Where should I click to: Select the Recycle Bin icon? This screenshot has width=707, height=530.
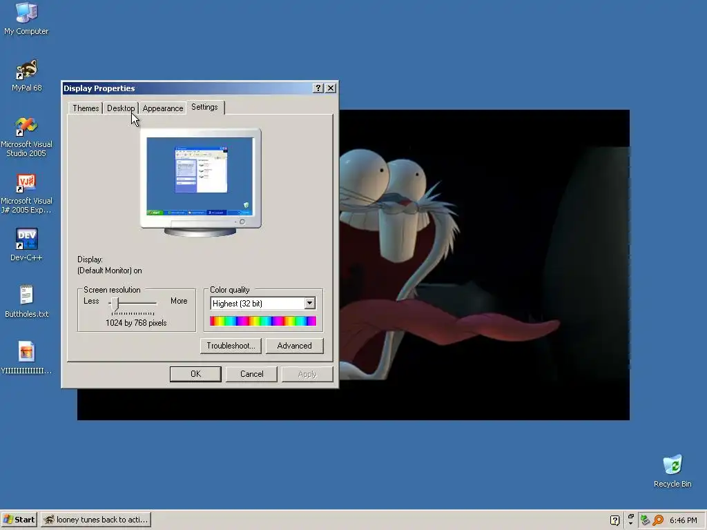(672, 471)
